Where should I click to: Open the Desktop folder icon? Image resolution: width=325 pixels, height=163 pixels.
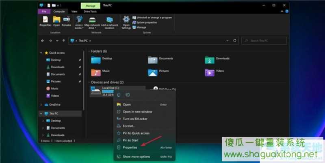(x=96, y=60)
